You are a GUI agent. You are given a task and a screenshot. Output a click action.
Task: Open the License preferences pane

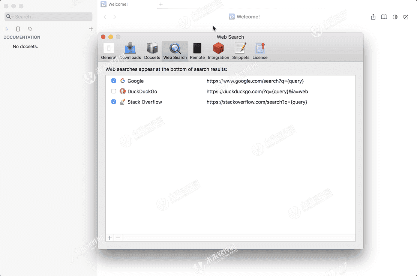tap(260, 51)
